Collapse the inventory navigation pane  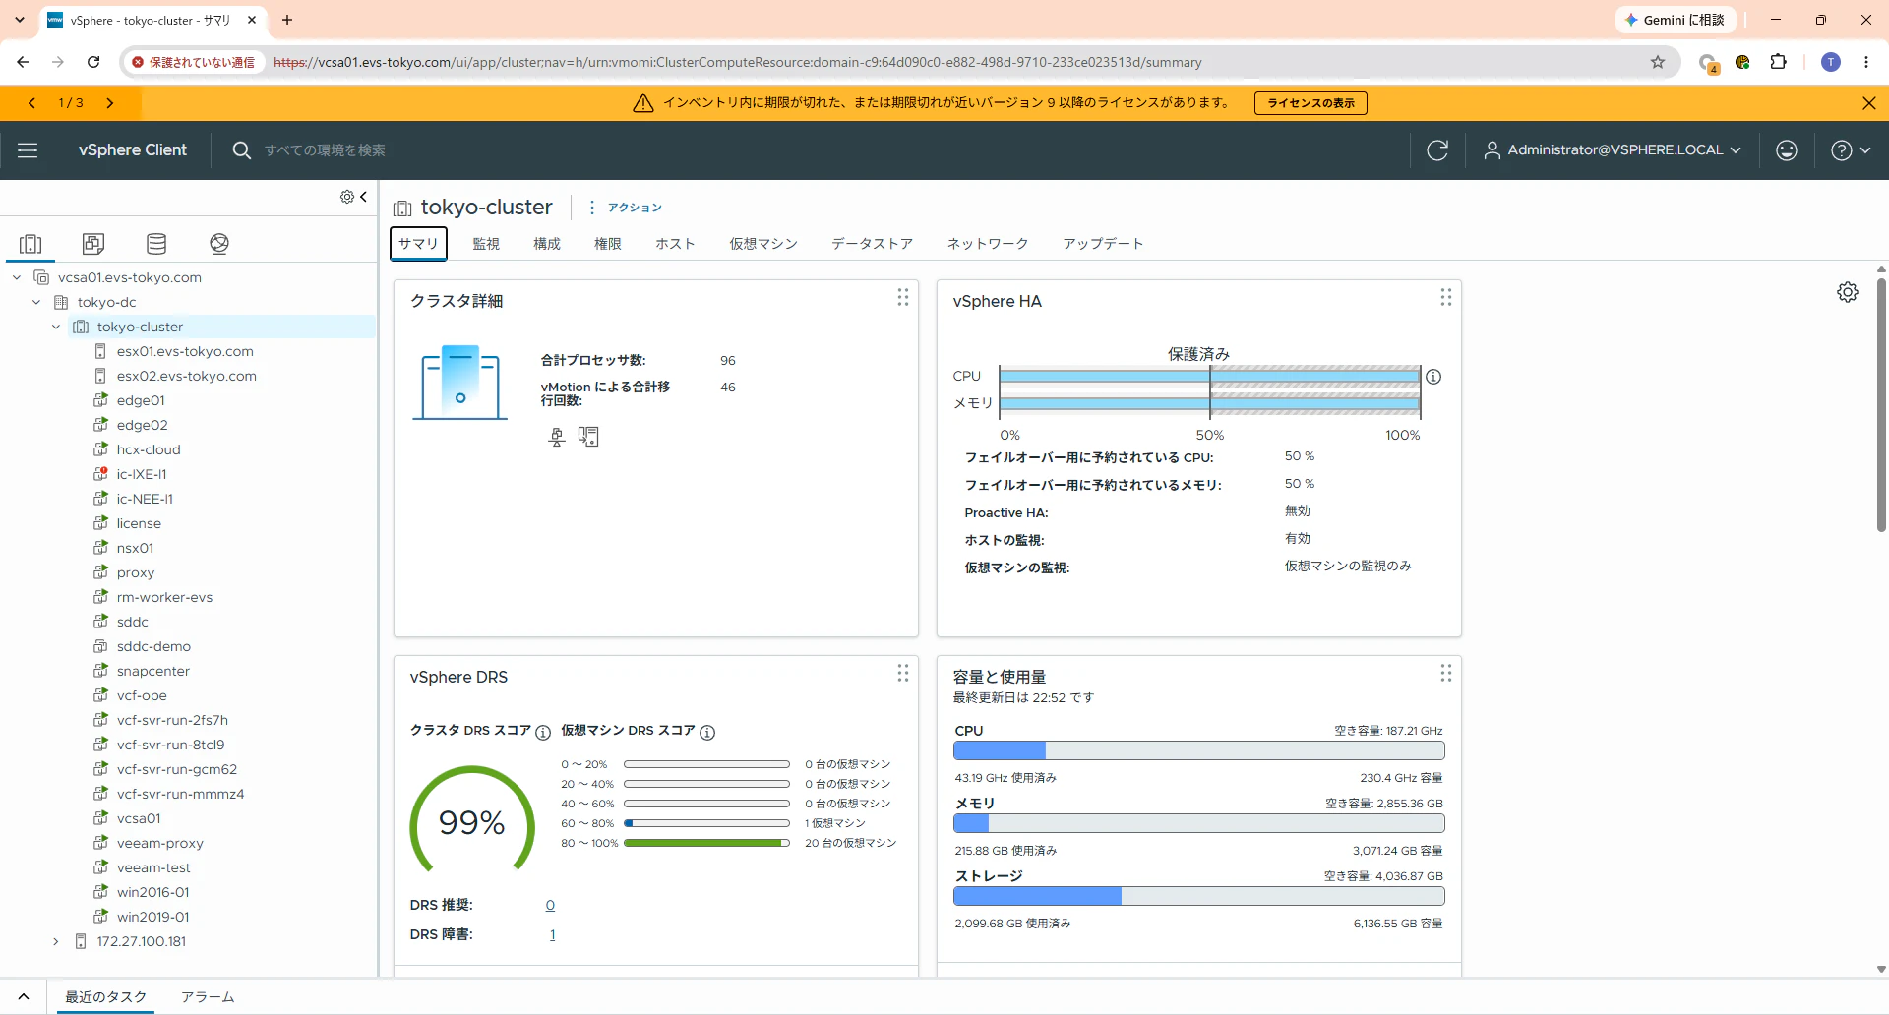[364, 197]
